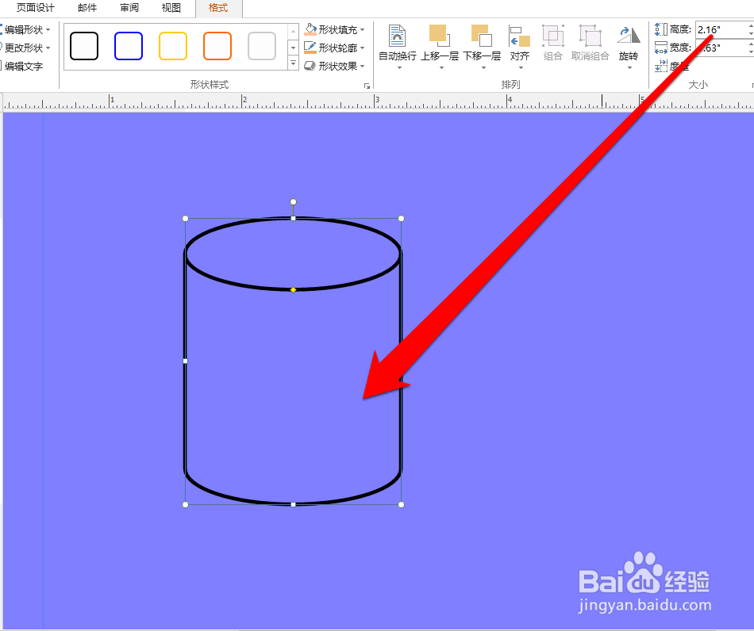754x631 pixels.
Task: Click the 组合 group icon
Action: click(x=553, y=36)
